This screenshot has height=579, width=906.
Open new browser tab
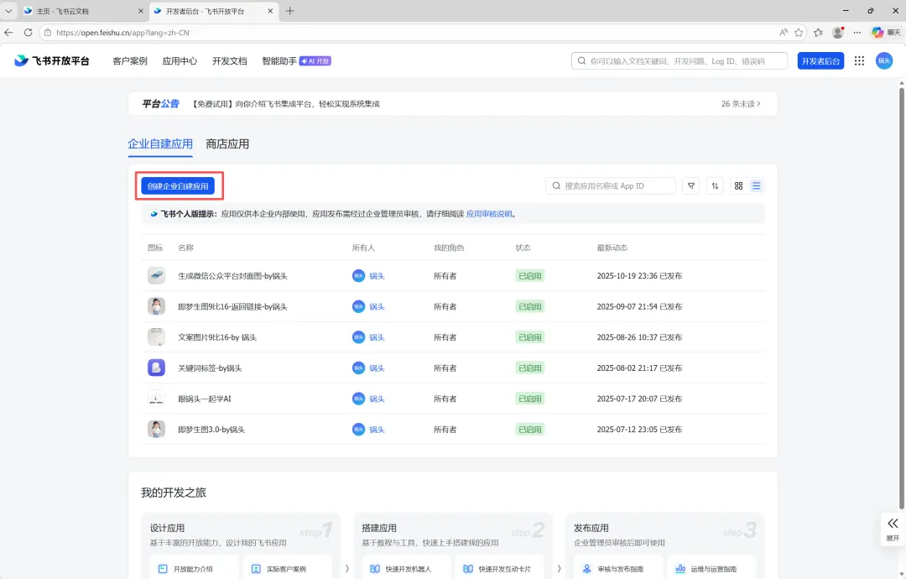290,11
